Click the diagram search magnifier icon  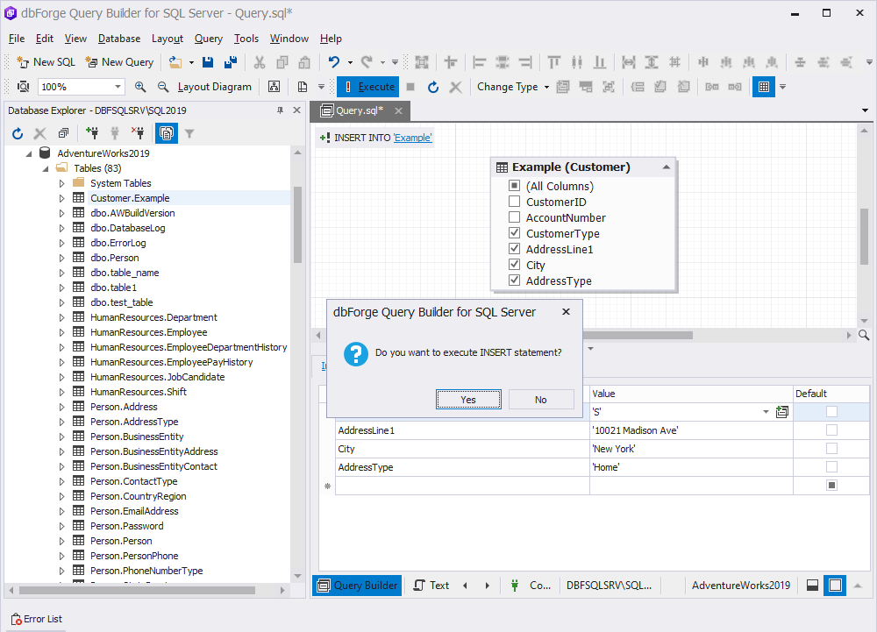point(864,335)
